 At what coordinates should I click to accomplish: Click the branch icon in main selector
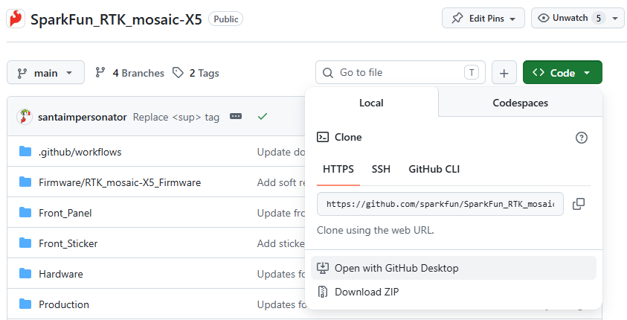[x=22, y=73]
